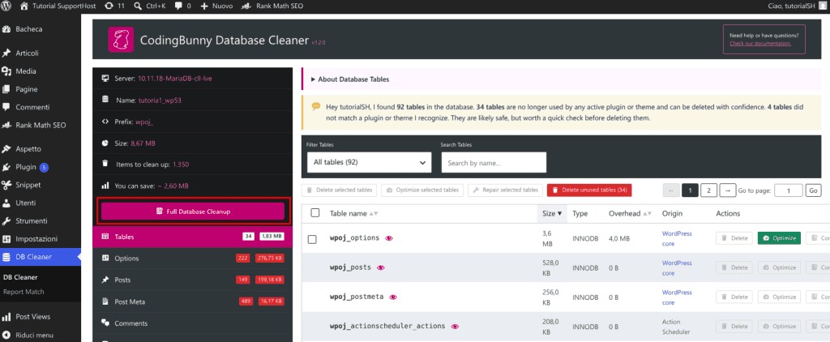
Task: Focus the Search by name field
Action: click(494, 163)
